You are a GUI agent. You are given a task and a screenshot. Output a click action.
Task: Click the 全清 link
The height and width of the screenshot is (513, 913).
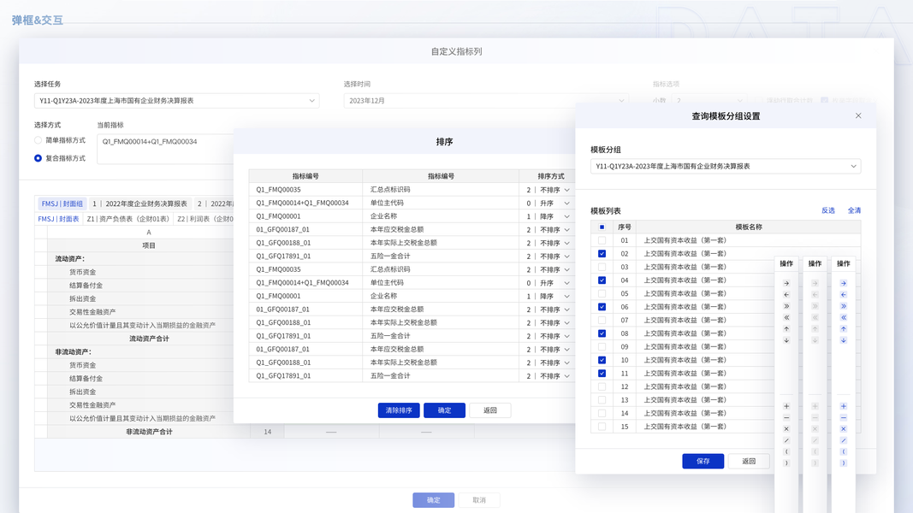[854, 210]
